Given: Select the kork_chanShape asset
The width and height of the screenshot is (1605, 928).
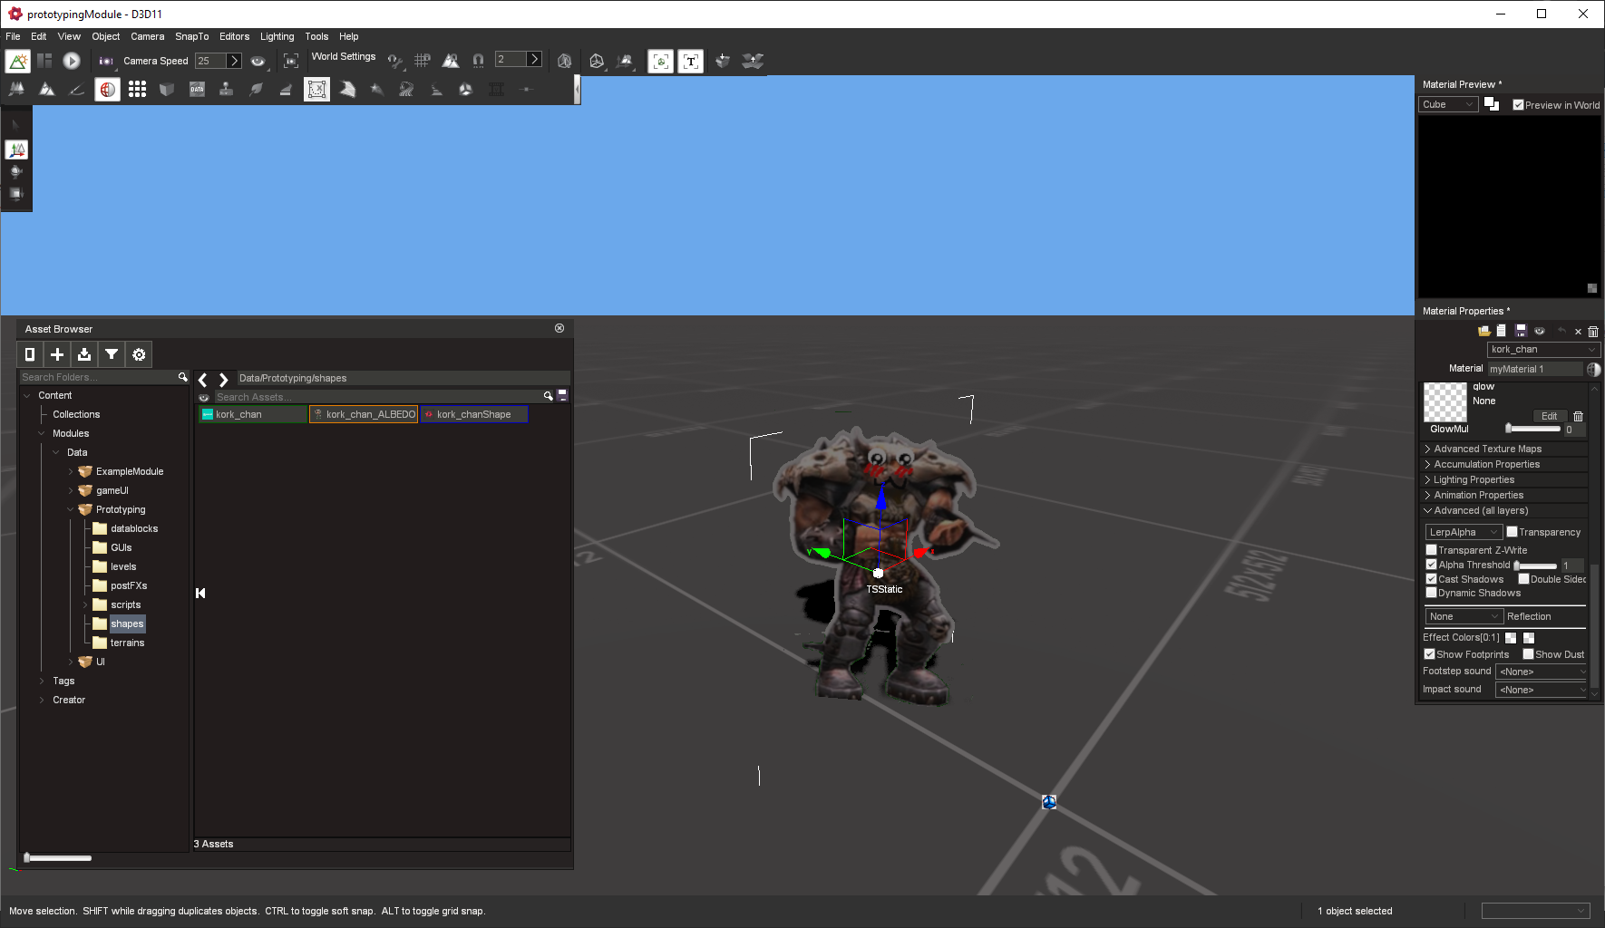Looking at the screenshot, I should coord(474,414).
